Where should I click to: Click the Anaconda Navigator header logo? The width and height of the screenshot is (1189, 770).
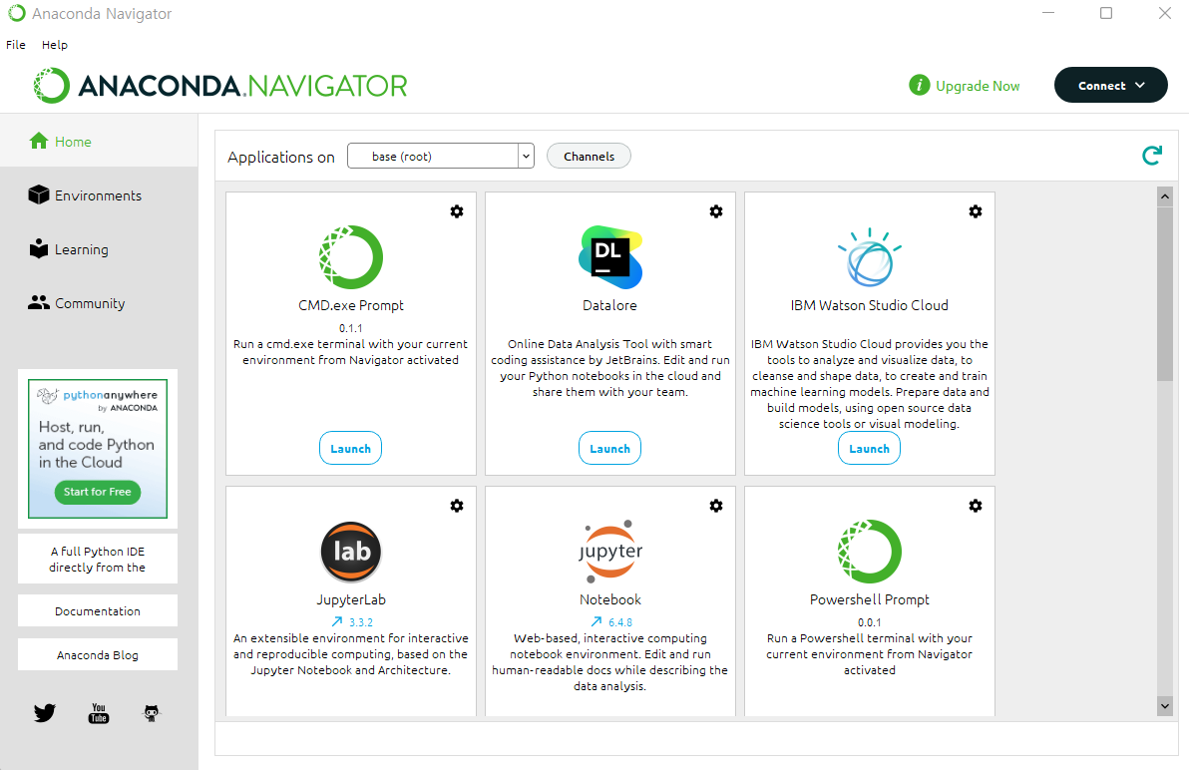tap(219, 86)
